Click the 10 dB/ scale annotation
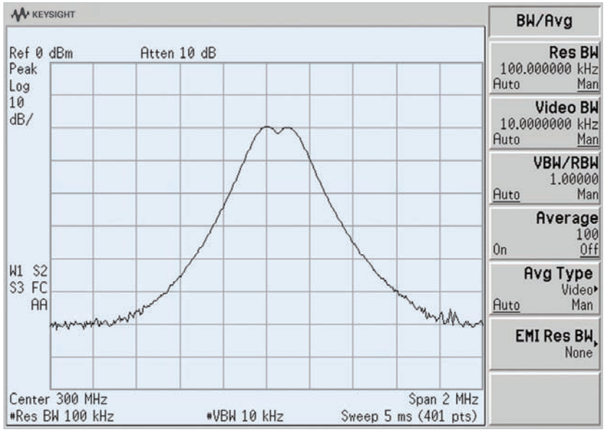 (21, 111)
